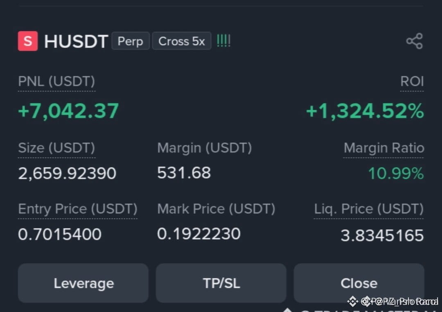Tap the Perp contract type tag
The image size is (442, 312).
(x=130, y=41)
